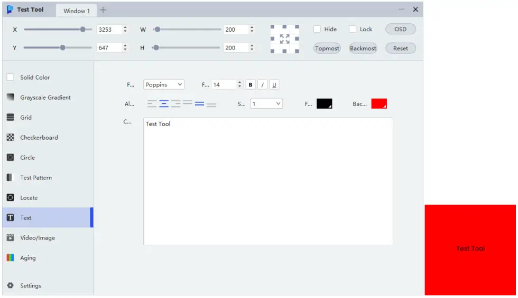Open the Poppins font dropdown
This screenshot has width=518, height=298.
pos(164,85)
